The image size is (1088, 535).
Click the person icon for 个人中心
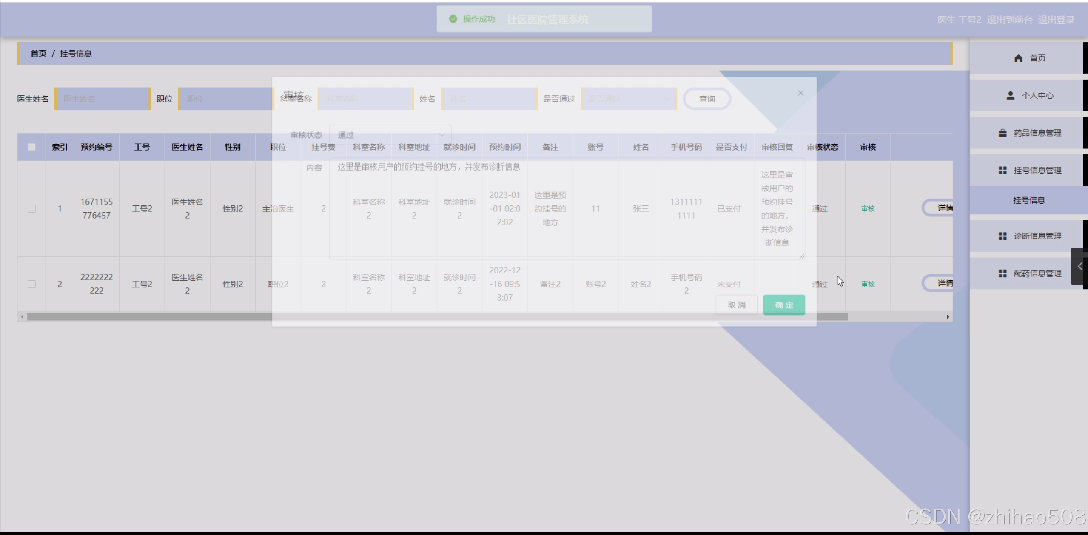1011,96
